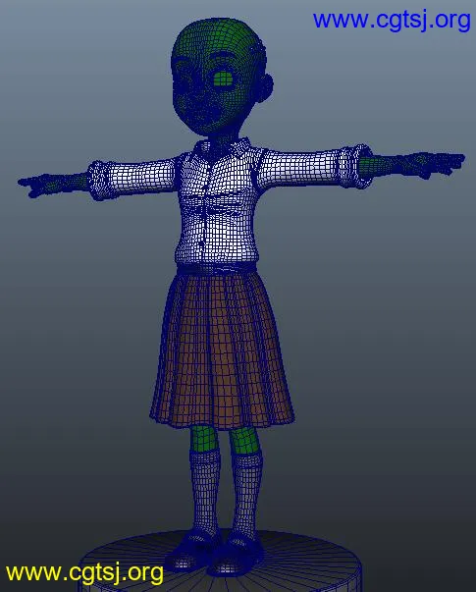Select the sock on the left of the screen
476x592 pixels.
coord(205,491)
